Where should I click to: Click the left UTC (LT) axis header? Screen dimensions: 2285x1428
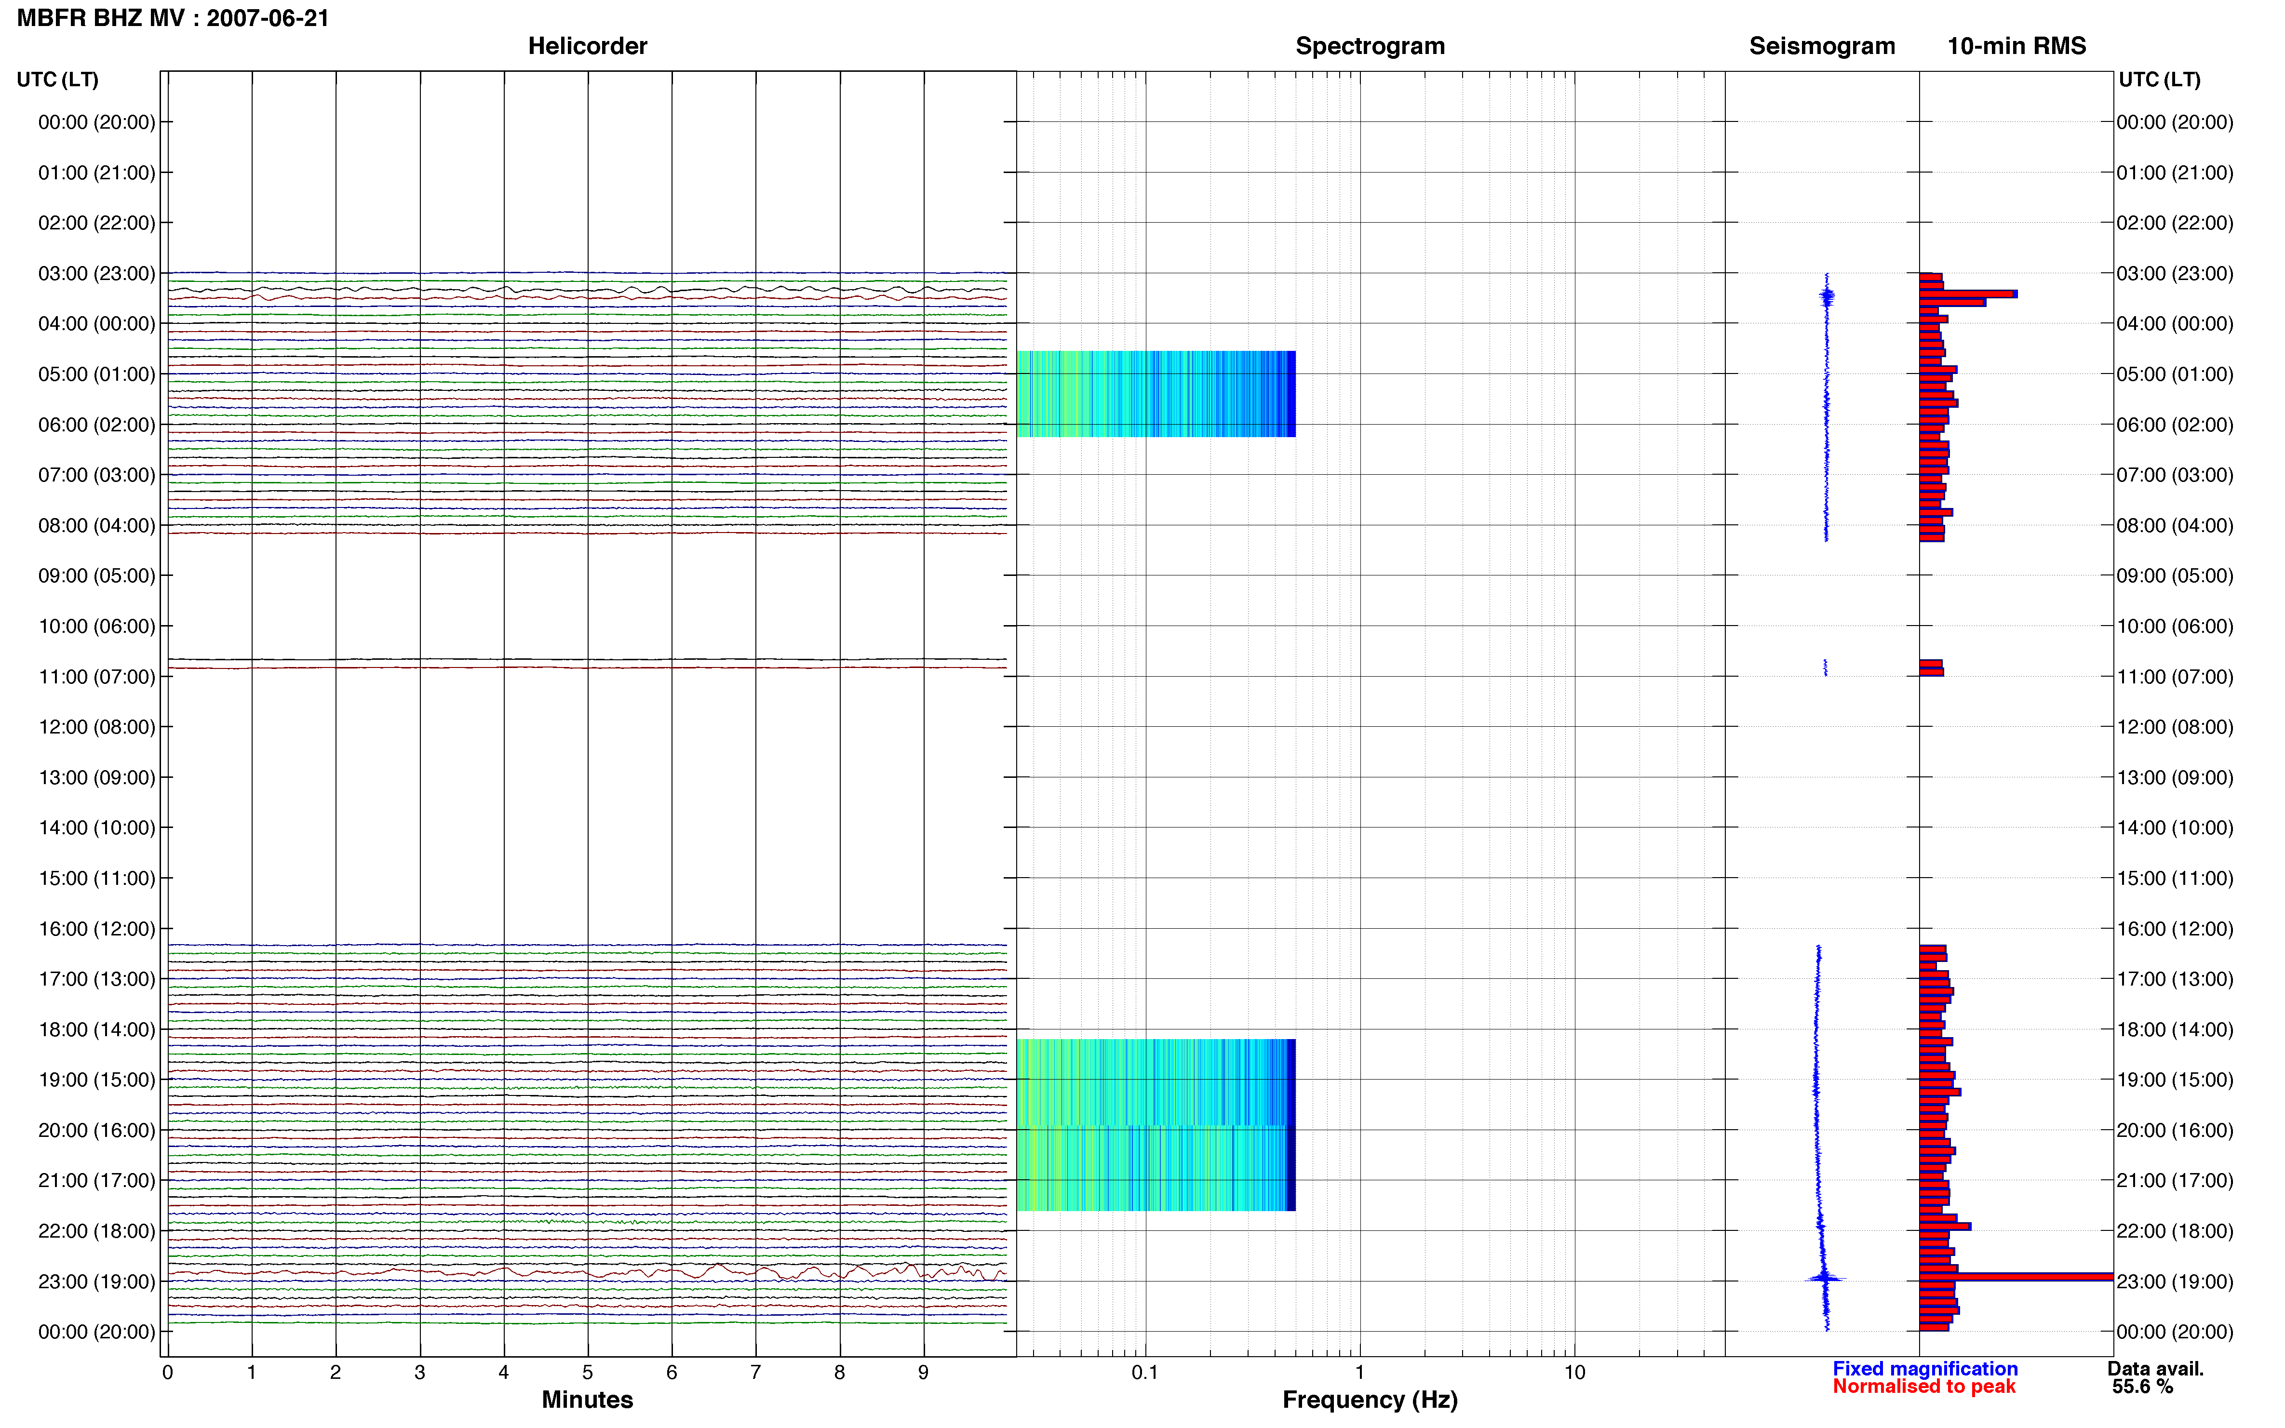[58, 80]
